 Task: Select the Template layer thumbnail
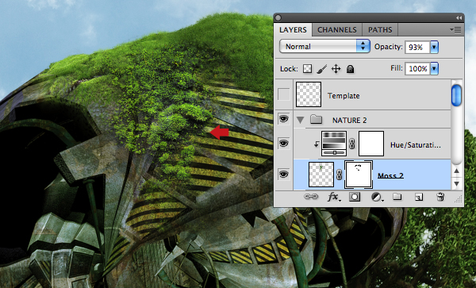(309, 94)
